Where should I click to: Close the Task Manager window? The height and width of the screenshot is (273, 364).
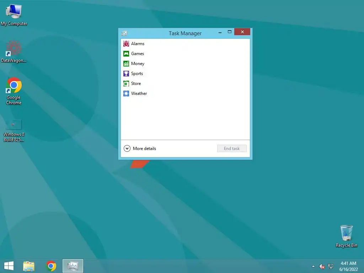[242, 32]
